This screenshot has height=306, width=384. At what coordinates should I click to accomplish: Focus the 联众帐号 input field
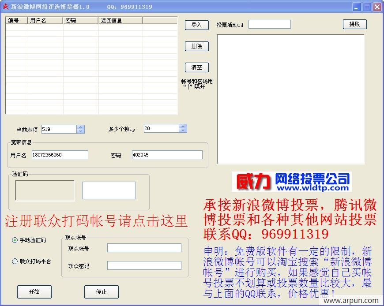144,248
